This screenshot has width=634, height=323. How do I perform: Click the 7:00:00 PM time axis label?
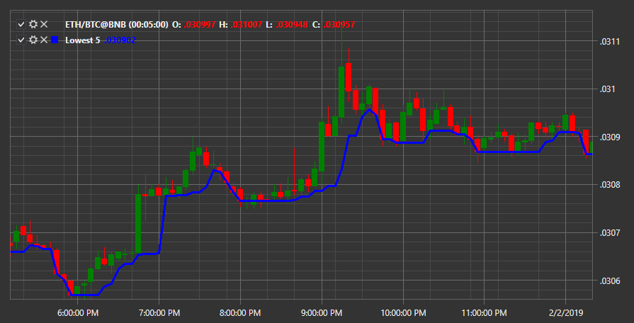pos(159,313)
